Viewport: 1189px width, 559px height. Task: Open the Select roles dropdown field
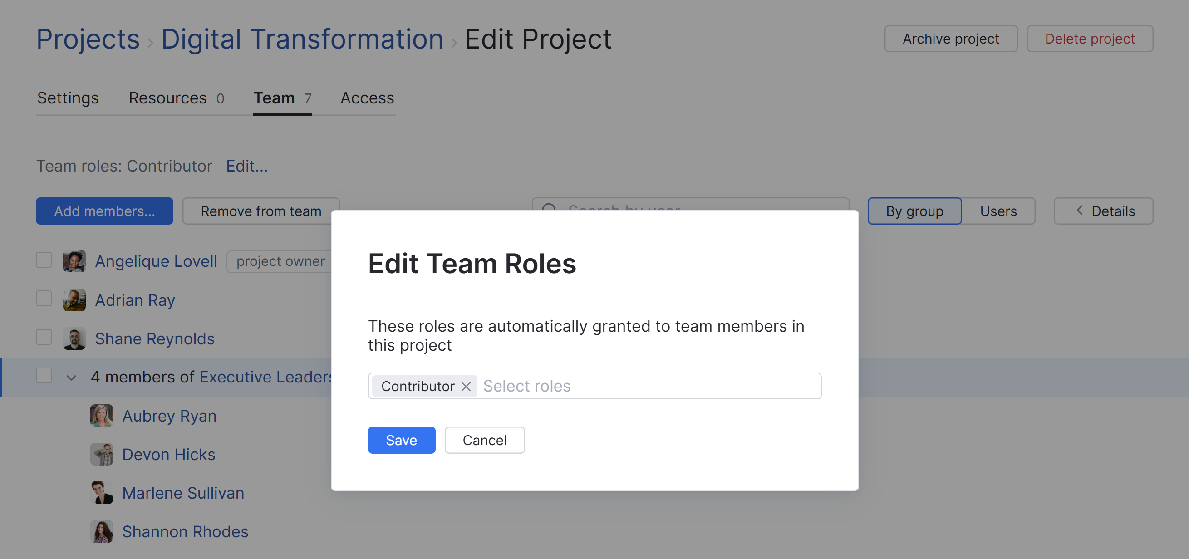point(646,386)
